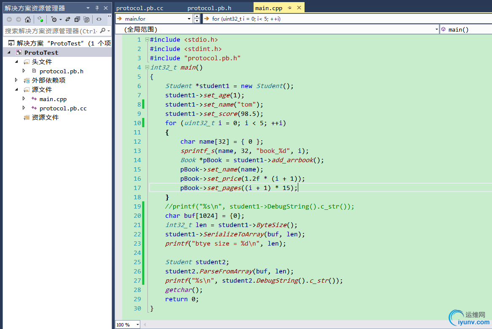Pin the main.cpp tab

(290, 8)
